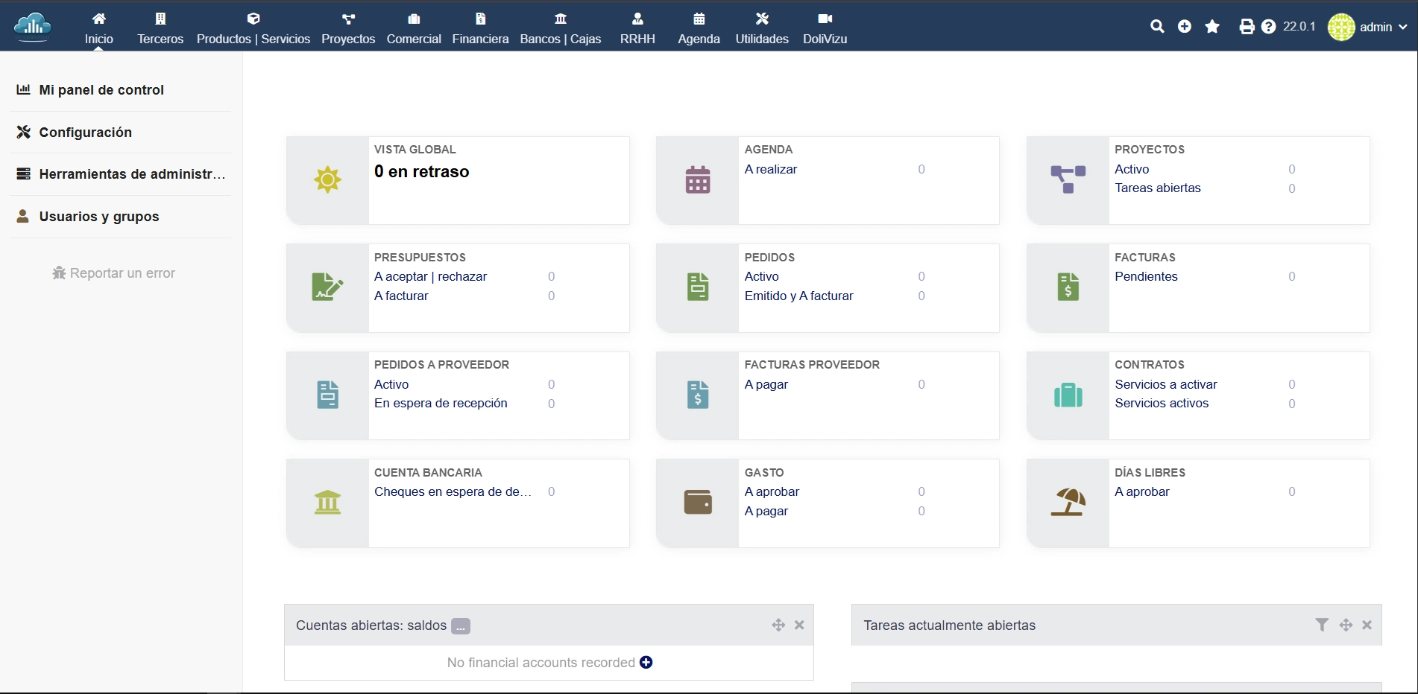1418x694 pixels.
Task: Open Pendientes under Facturas
Action: 1146,276
